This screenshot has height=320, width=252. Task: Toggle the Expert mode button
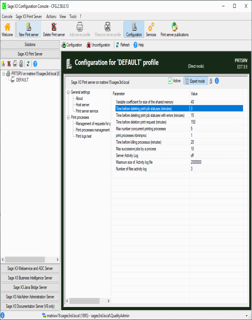[196, 81]
